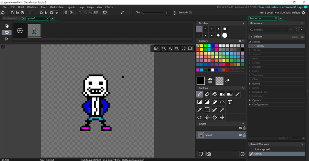309x161 pixels.
Task: Select the Arc tool
Action: tap(222, 102)
